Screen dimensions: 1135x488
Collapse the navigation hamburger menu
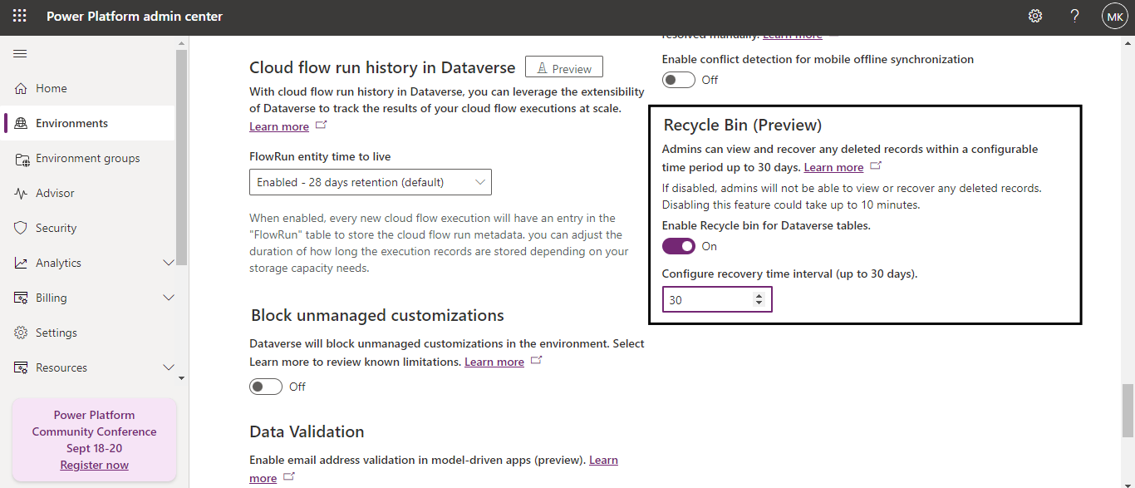click(x=20, y=53)
